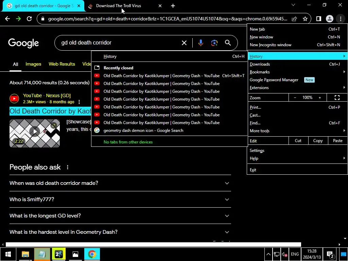
Task: Click Exit in the Chrome menu
Action: (297, 170)
